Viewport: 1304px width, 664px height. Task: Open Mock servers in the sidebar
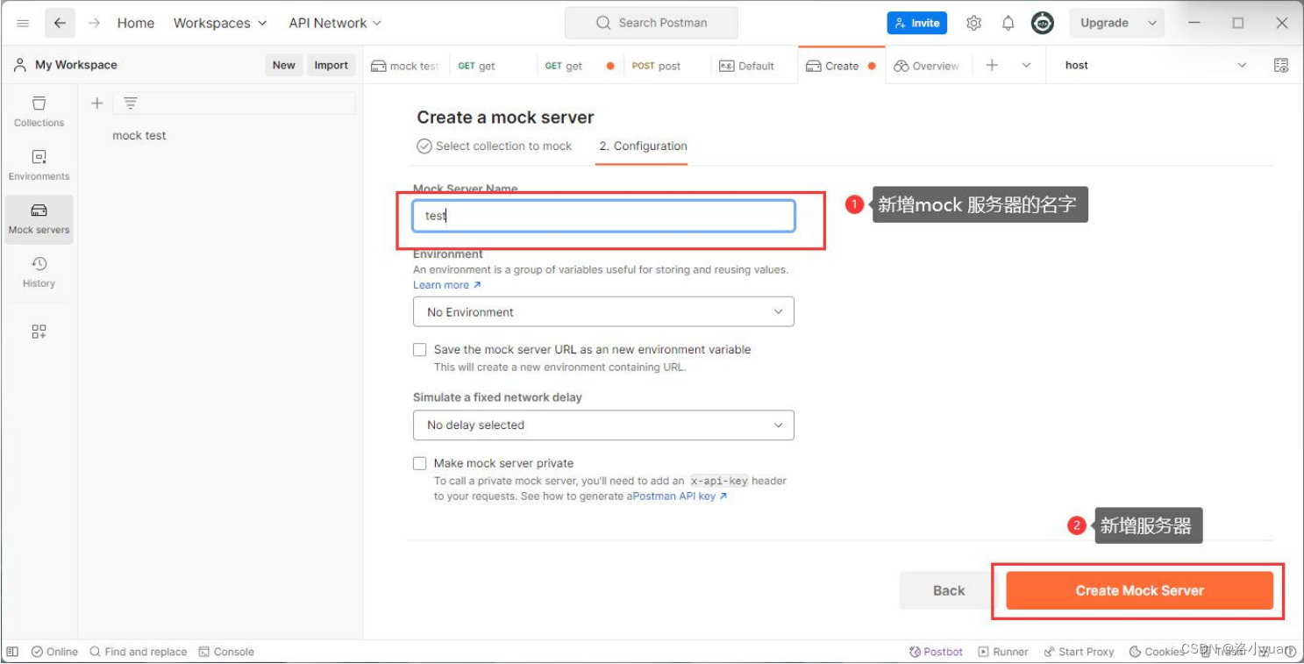click(39, 218)
